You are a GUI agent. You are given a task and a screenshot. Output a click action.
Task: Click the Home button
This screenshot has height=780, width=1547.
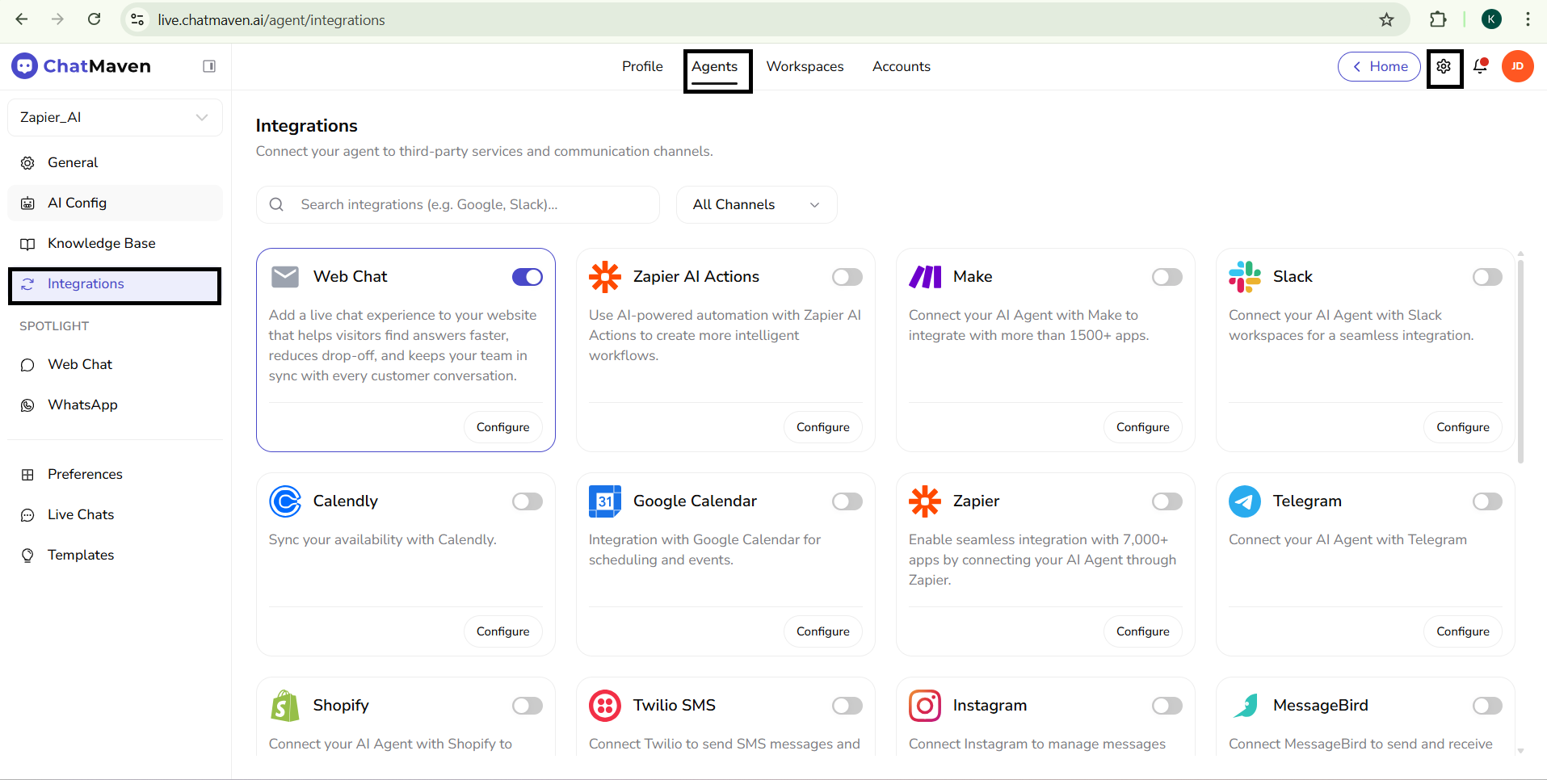tap(1379, 66)
